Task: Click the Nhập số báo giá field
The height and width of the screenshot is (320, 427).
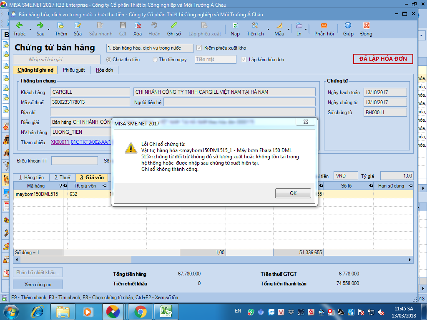Action: [57, 59]
